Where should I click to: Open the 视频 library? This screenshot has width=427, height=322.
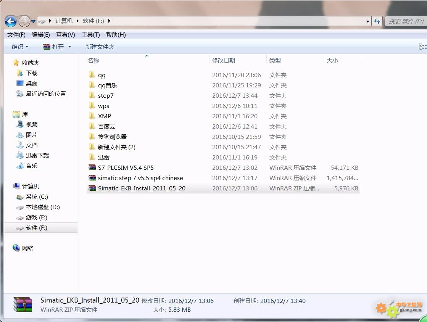(31, 125)
